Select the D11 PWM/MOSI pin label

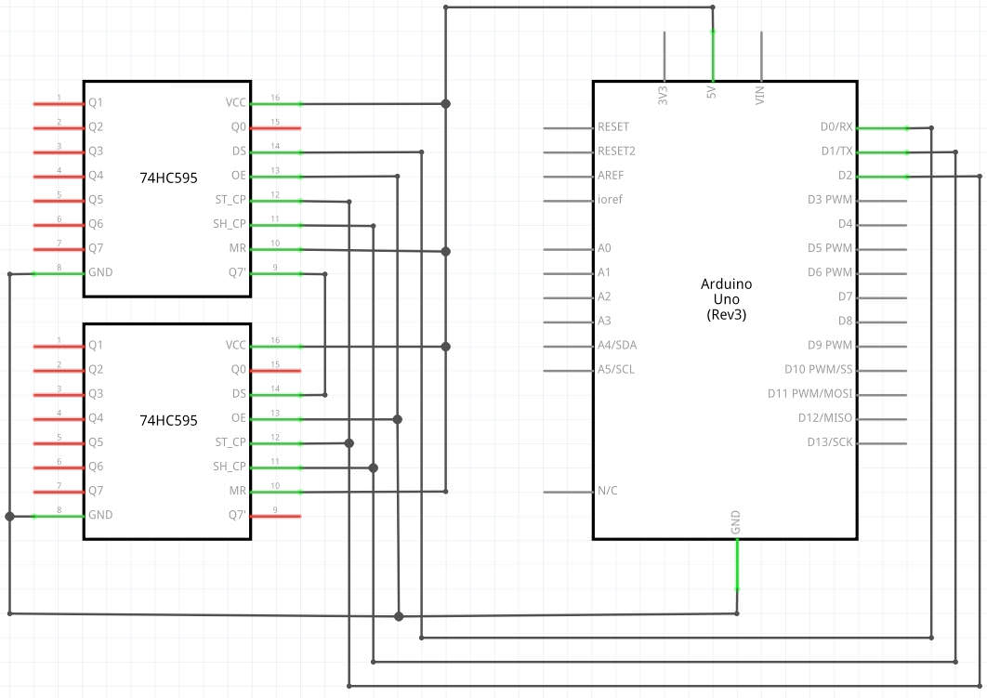click(x=810, y=393)
